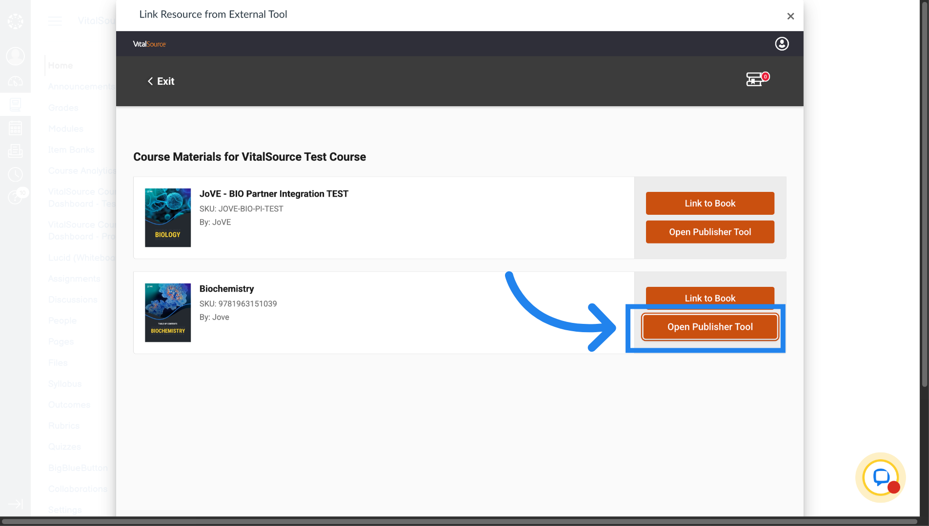Open Home in course navigation
Image resolution: width=929 pixels, height=526 pixels.
61,65
